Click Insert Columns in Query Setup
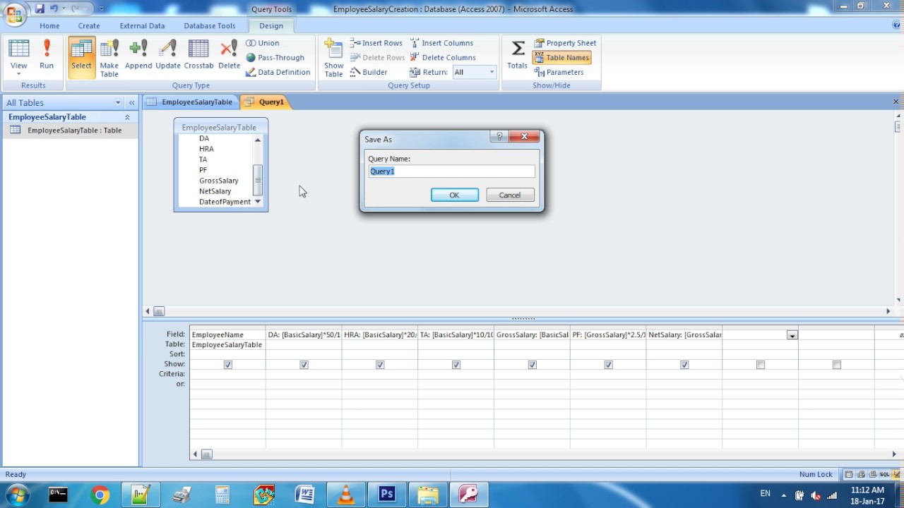The height and width of the screenshot is (508, 904). tap(441, 43)
